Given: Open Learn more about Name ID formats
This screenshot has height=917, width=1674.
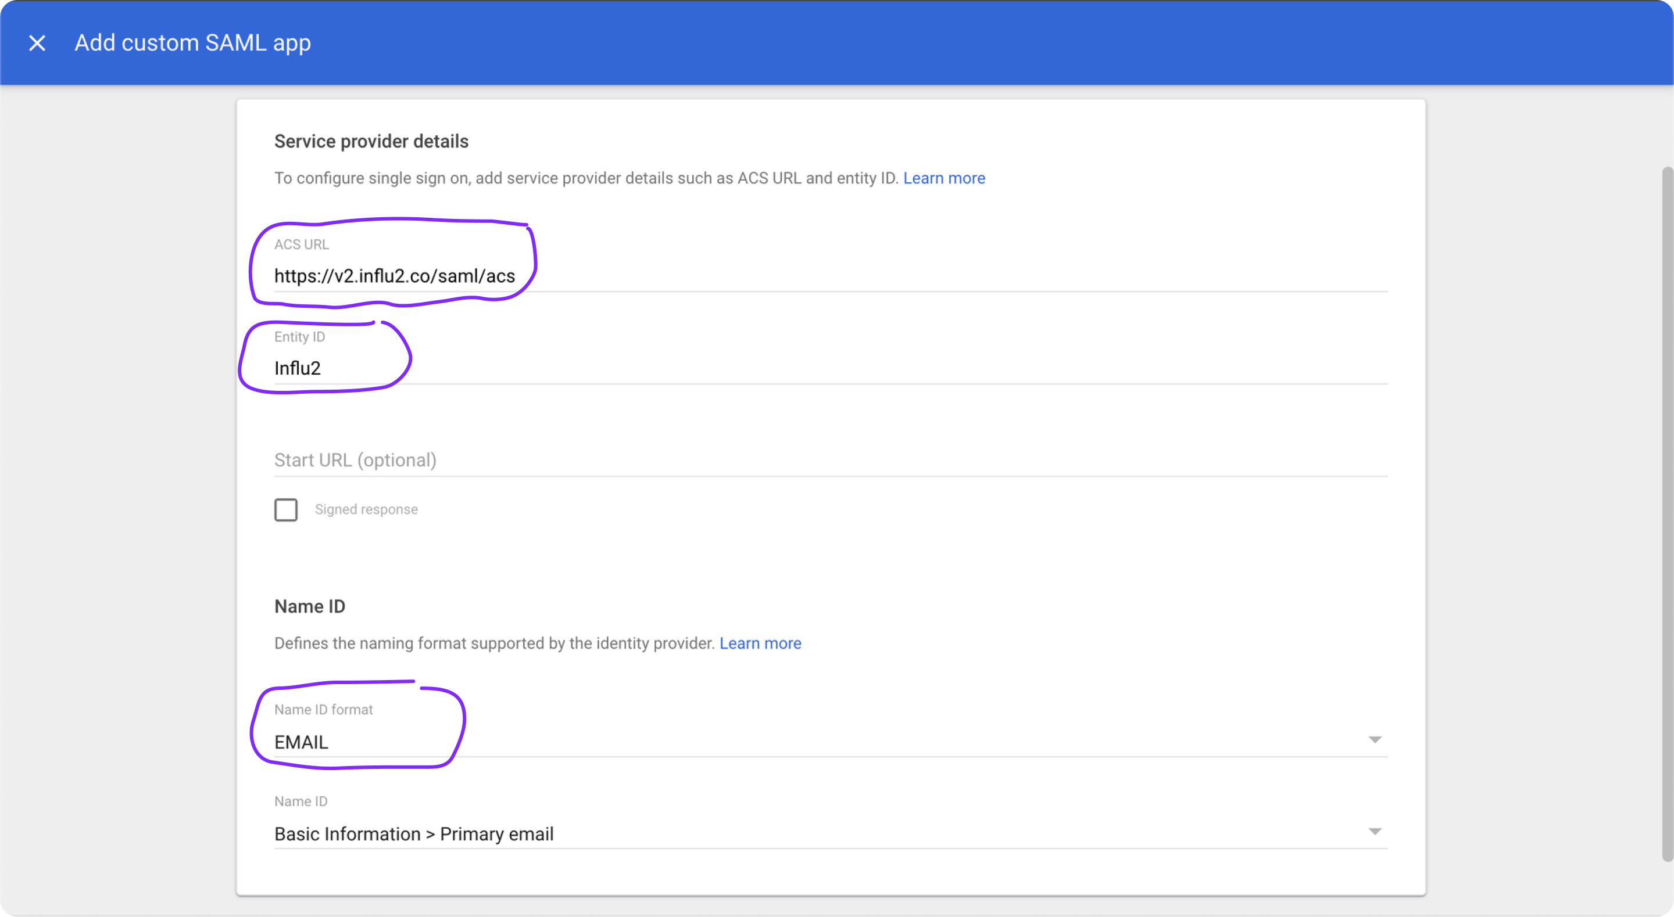Looking at the screenshot, I should pos(760,643).
